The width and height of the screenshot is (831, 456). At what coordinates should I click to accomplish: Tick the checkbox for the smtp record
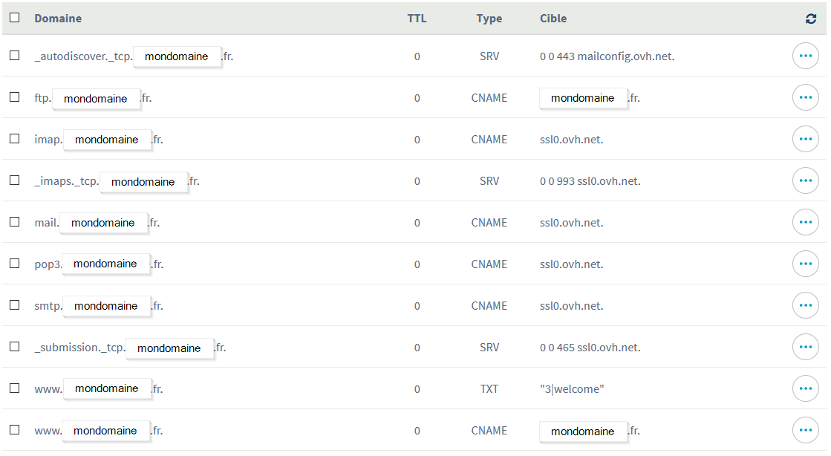tap(15, 305)
